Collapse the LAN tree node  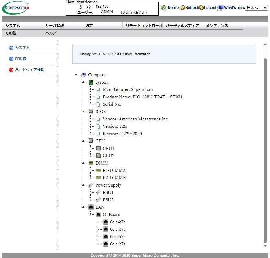tap(83, 207)
